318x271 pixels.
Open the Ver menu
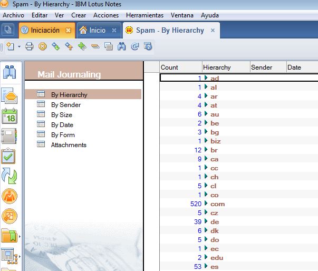pos(59,15)
